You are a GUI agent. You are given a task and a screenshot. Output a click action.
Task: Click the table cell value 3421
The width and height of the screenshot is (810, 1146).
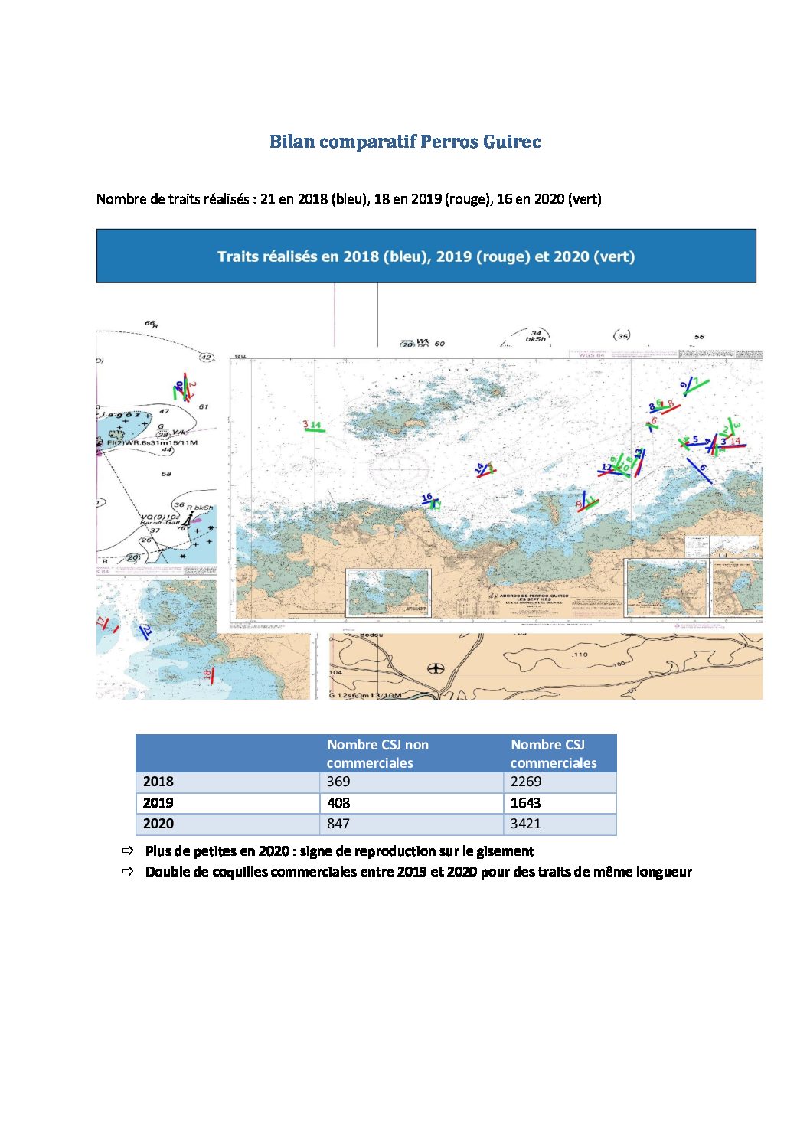pyautogui.click(x=525, y=824)
